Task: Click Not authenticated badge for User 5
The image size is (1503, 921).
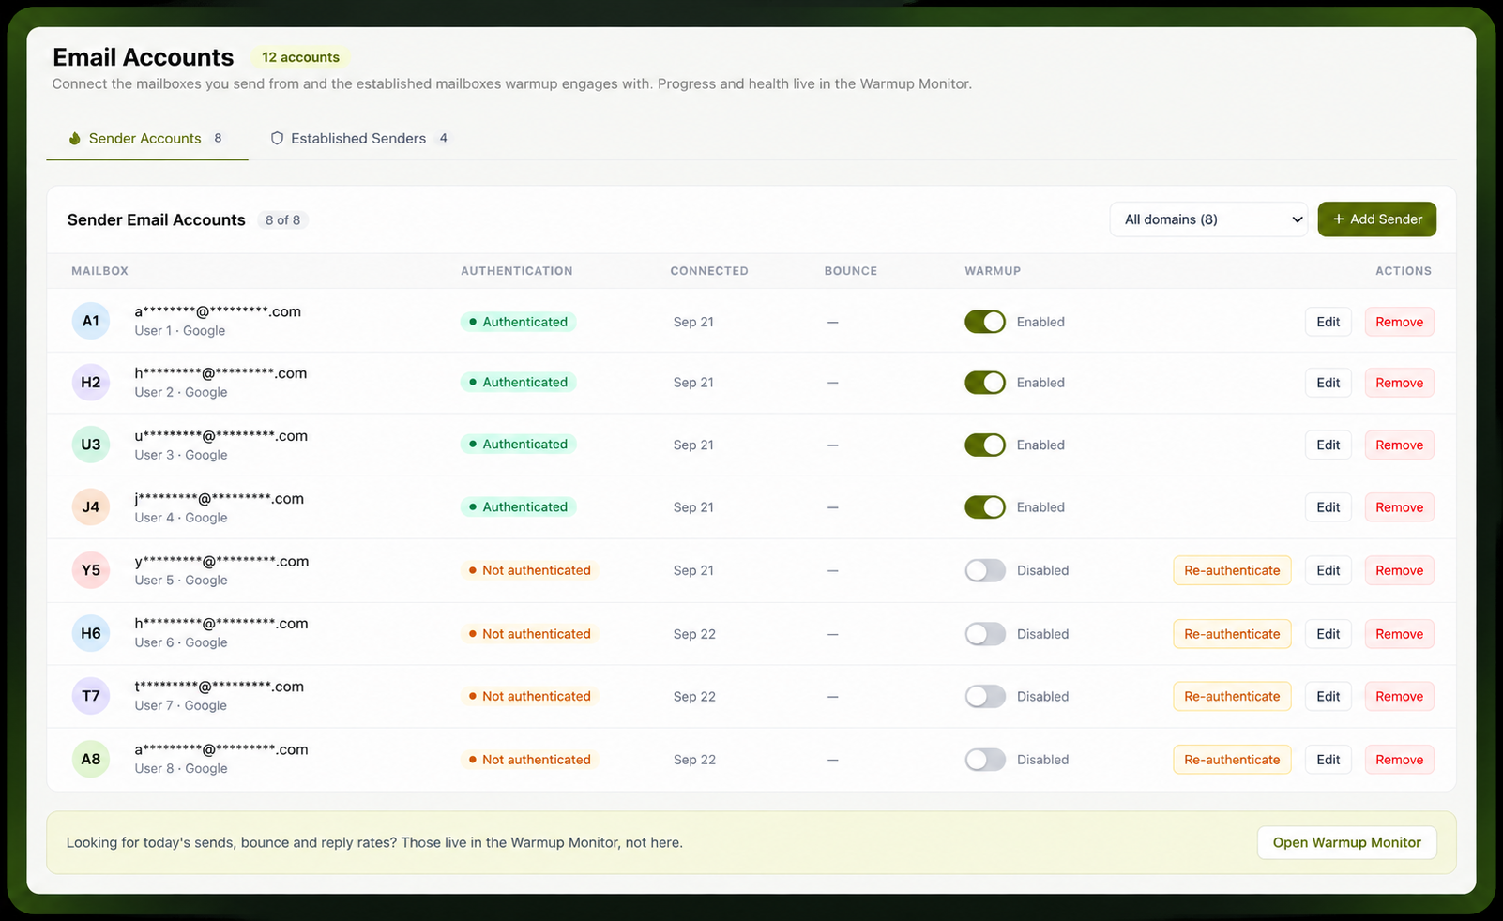Action: tap(529, 570)
